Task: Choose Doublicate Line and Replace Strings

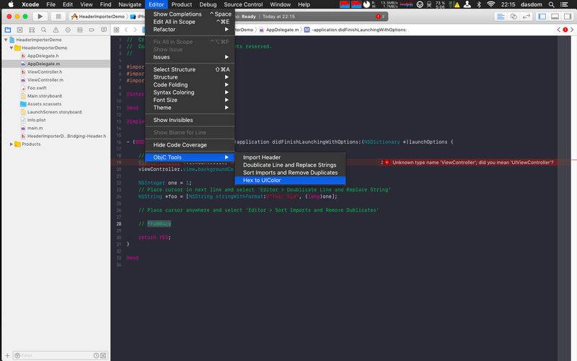Action: tap(290, 165)
